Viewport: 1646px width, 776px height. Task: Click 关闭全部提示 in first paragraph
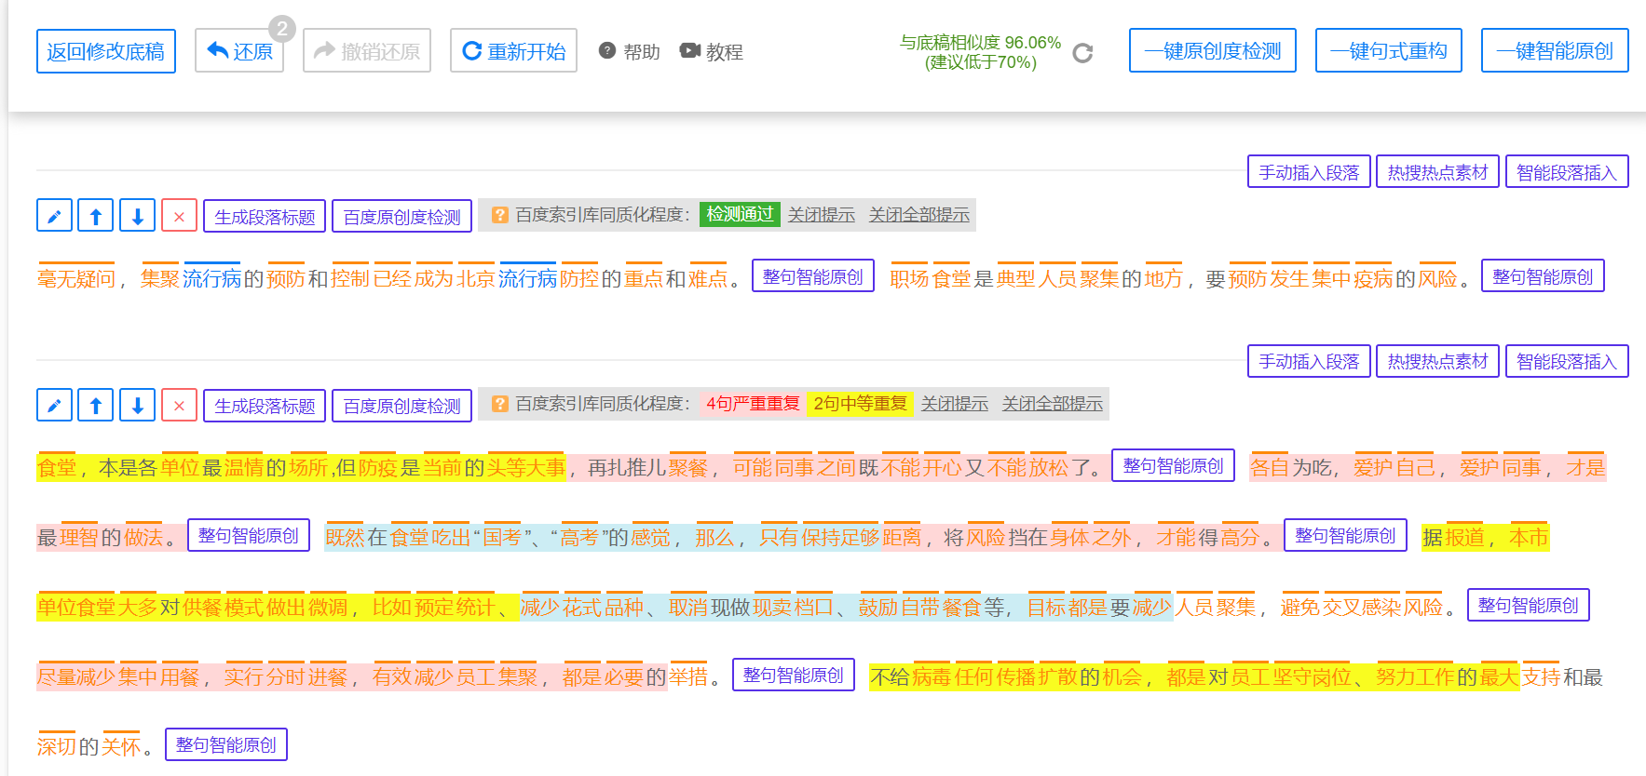918,215
